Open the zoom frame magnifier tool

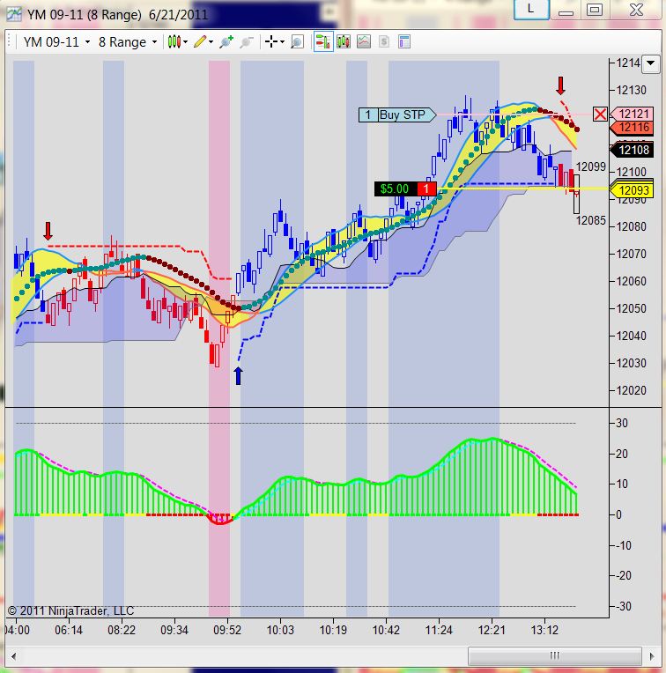tap(298, 41)
